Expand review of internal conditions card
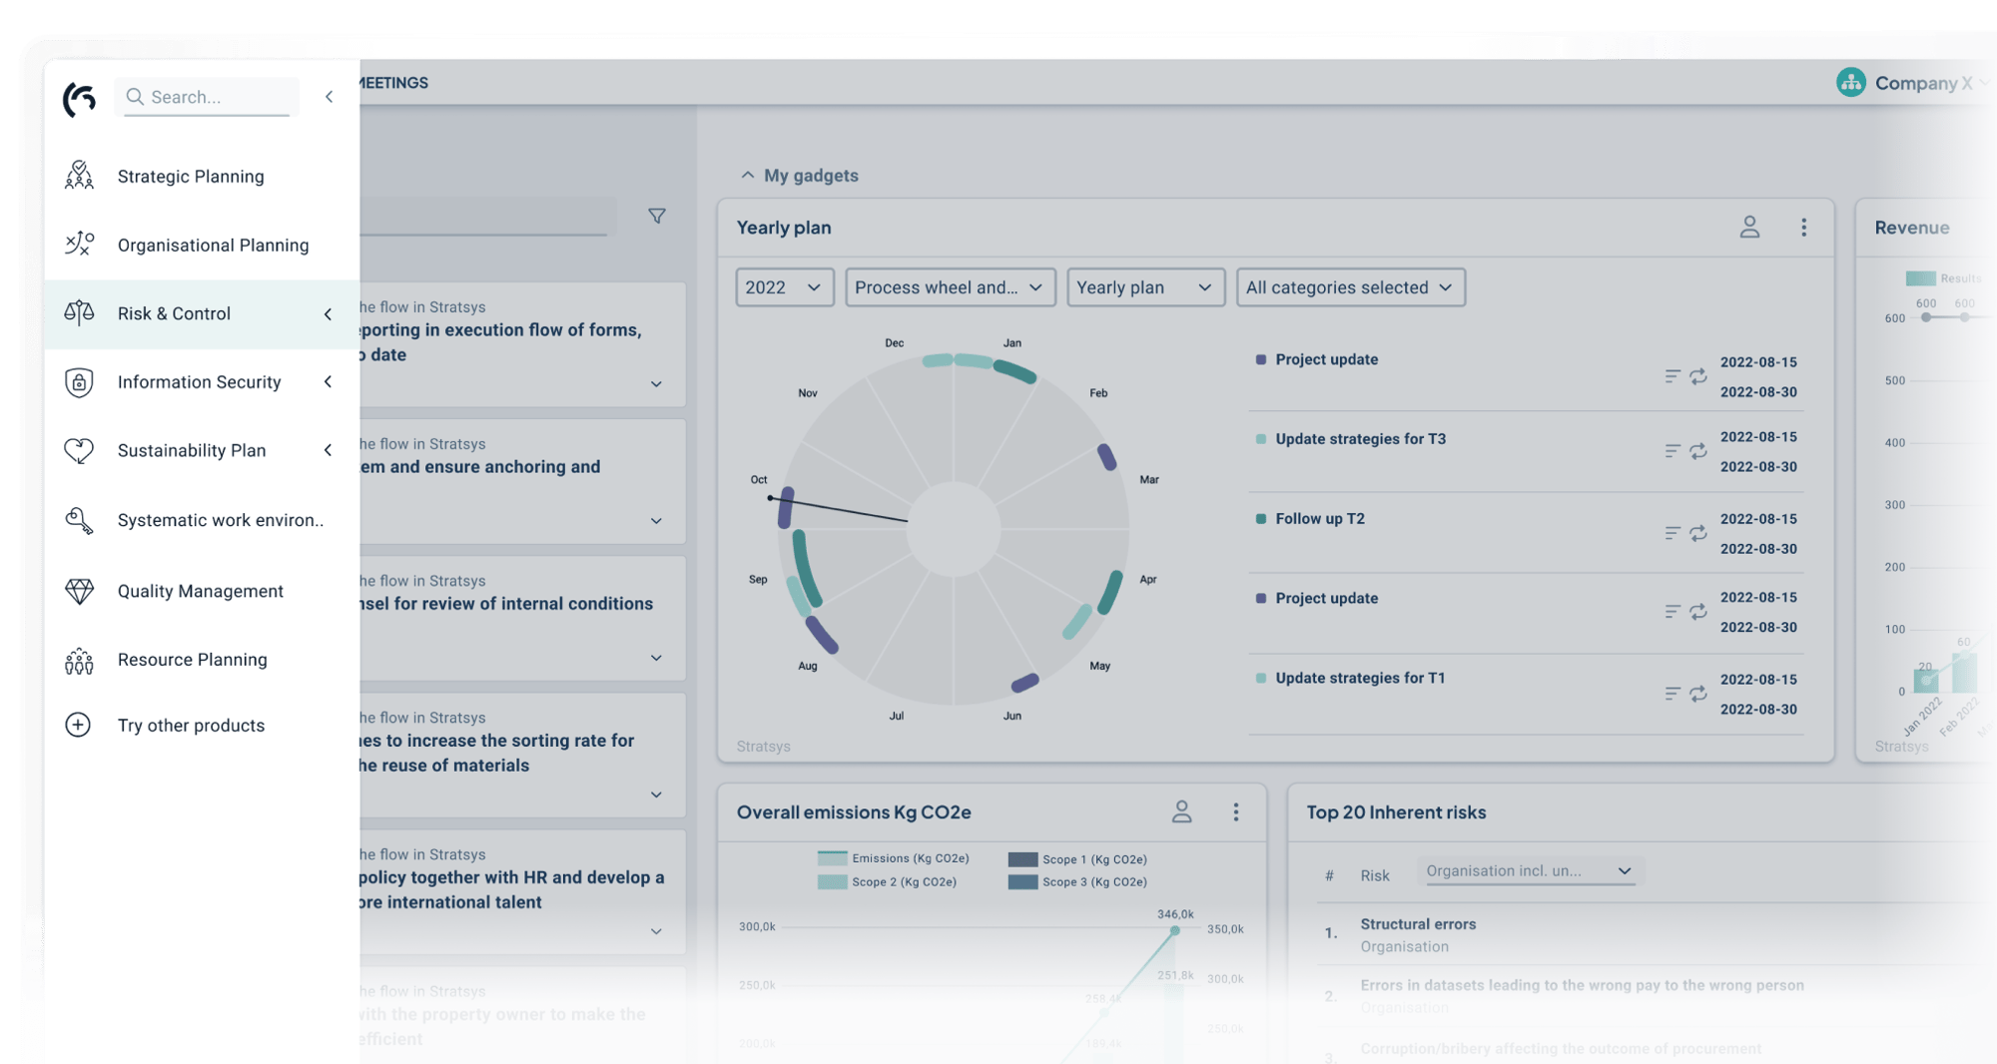 [x=656, y=658]
